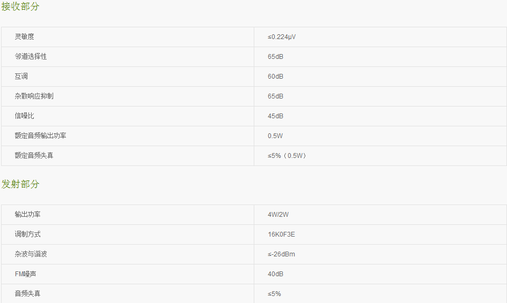
Task: Click the 0.5W audio output value
Action: [x=275, y=136]
